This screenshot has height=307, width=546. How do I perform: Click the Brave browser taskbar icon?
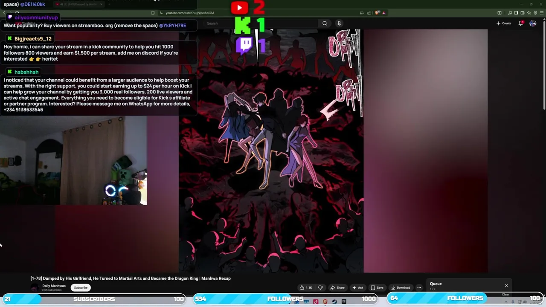pos(325,302)
